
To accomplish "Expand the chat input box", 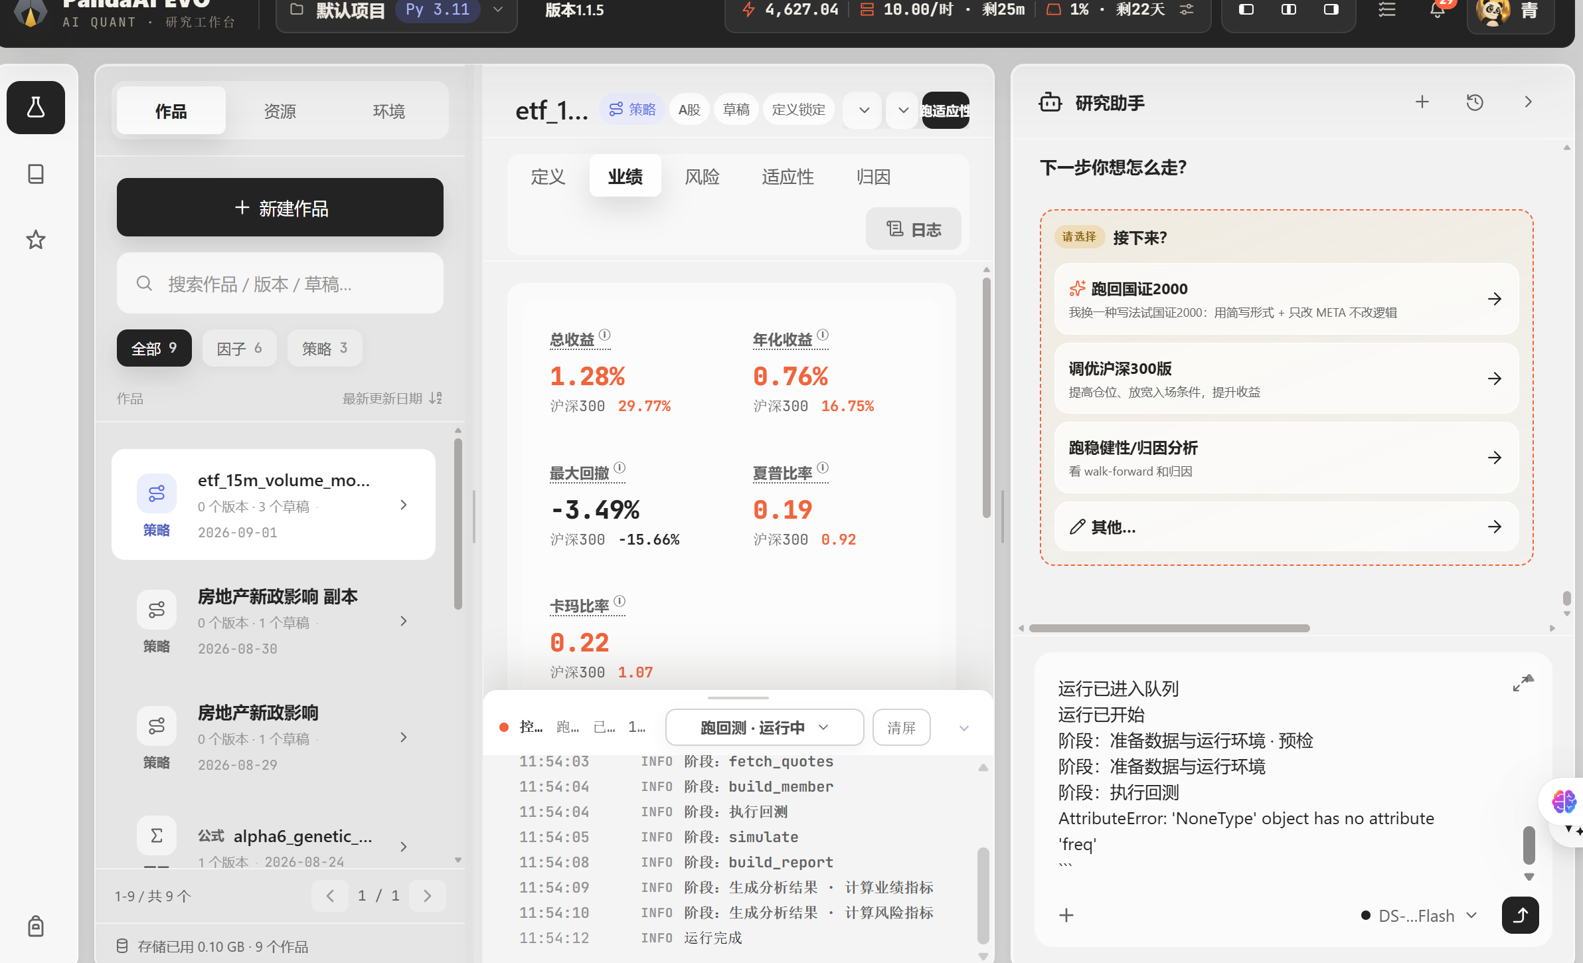I will tap(1523, 683).
